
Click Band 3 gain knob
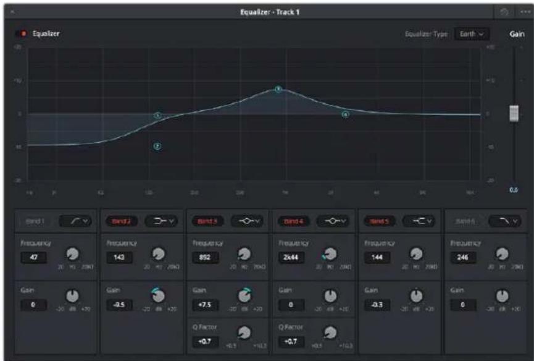click(244, 296)
